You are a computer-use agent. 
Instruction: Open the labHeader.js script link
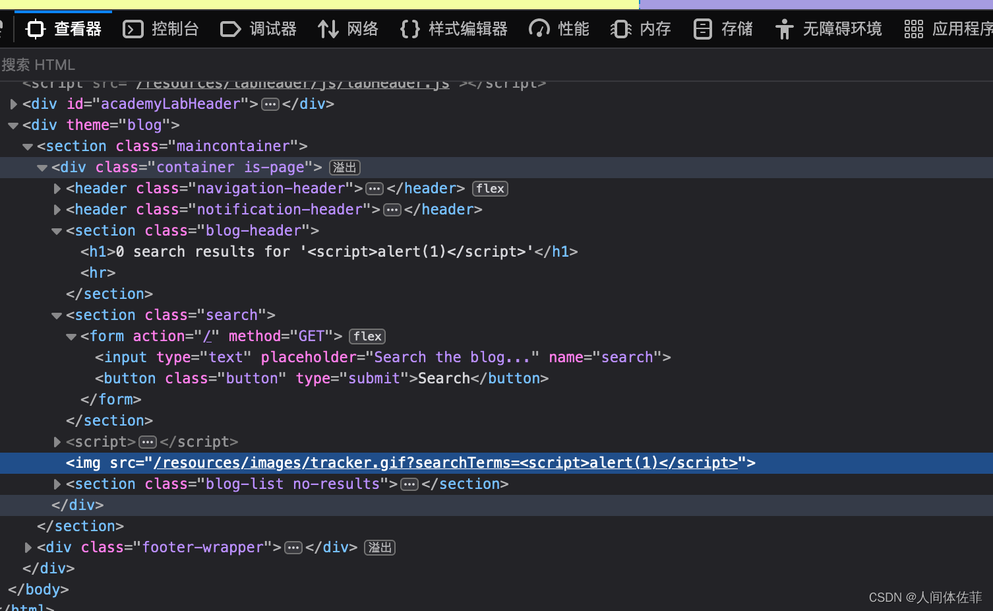click(293, 84)
